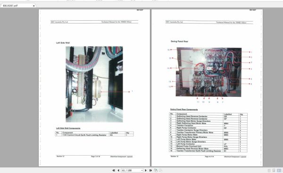The image size is (283, 173).
Task: Jump to the first page
Action: click(x=114, y=170)
